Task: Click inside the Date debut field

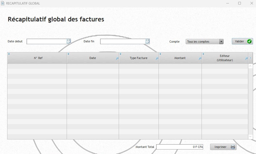Action: tap(46, 42)
